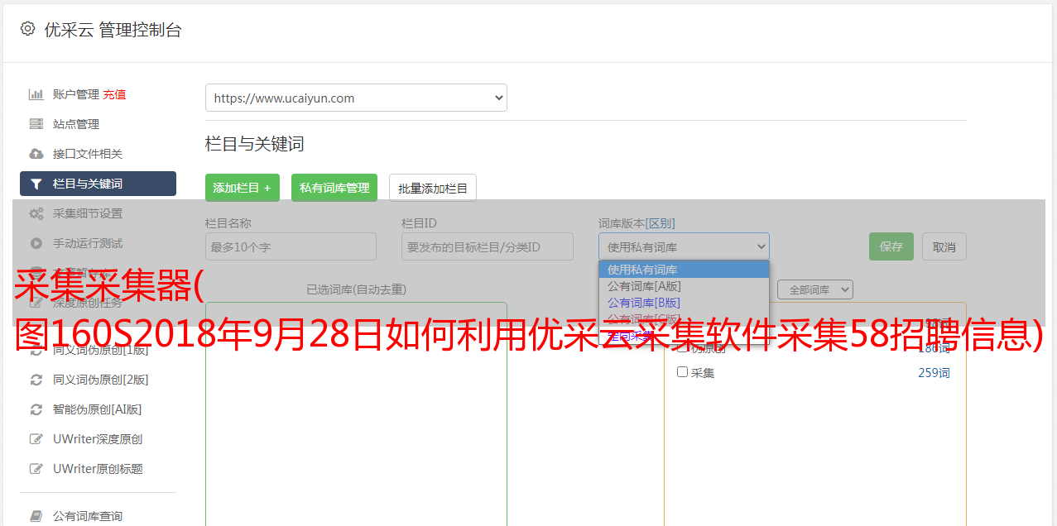
Task: Click the refresh icon of 同义词伪原创[2版]
Action: (x=36, y=380)
